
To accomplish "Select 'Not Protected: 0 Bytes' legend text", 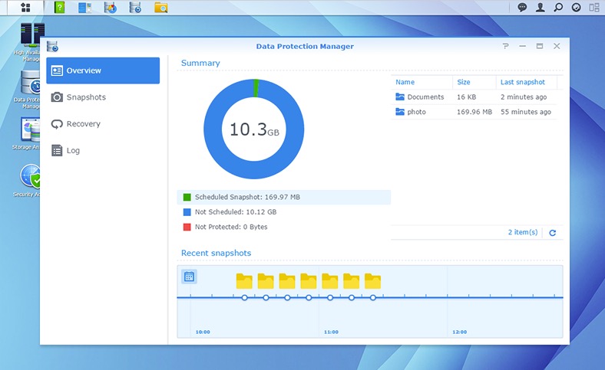I will point(231,228).
